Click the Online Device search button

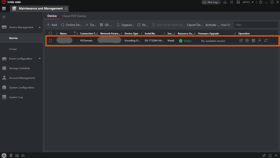(x=71, y=25)
